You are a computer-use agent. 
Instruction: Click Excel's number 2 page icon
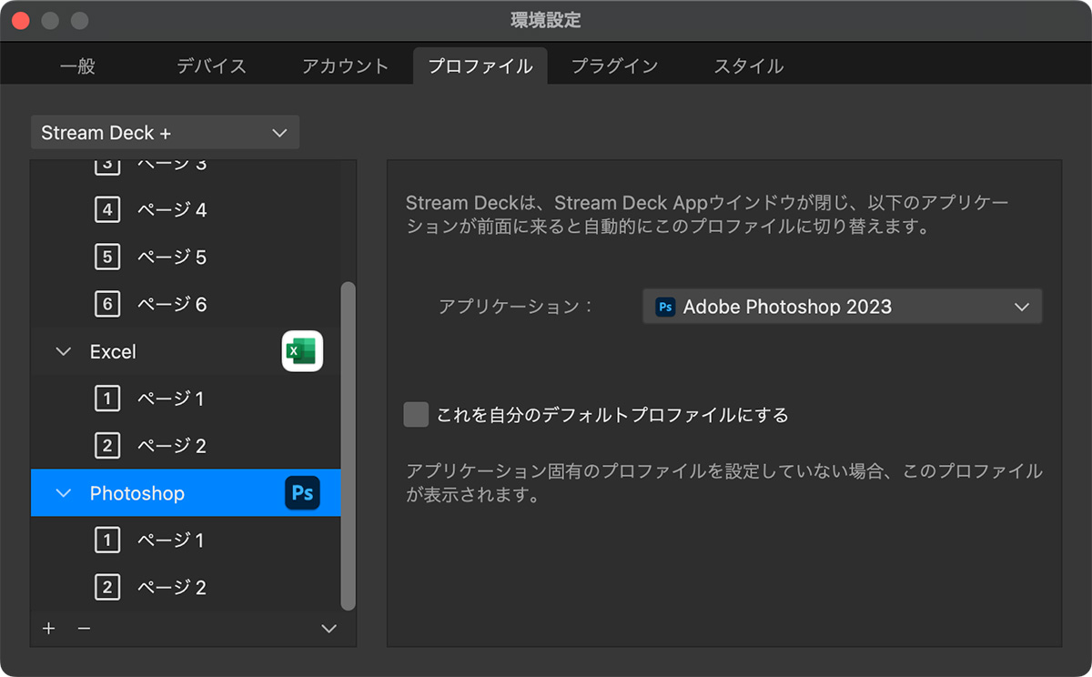pyautogui.click(x=107, y=446)
